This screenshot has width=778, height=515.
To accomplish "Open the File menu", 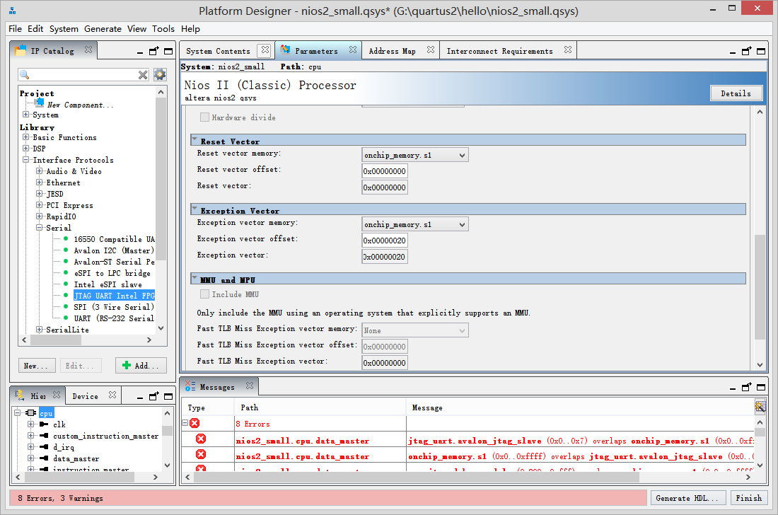I will tap(15, 29).
